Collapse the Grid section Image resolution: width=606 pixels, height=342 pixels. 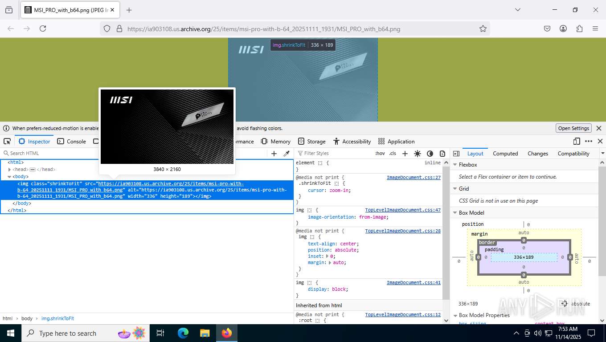[455, 189]
